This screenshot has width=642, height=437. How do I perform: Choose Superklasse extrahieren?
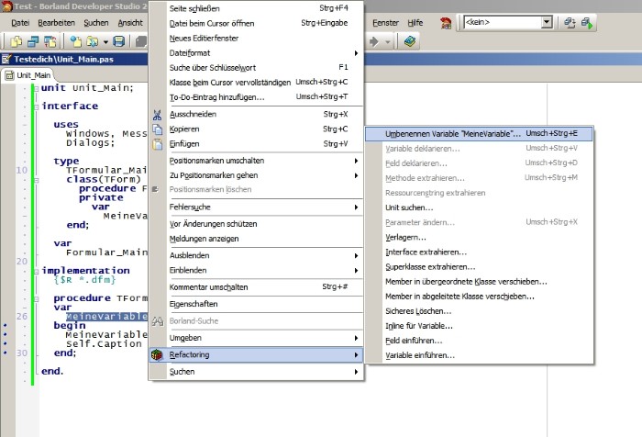[x=479, y=267]
